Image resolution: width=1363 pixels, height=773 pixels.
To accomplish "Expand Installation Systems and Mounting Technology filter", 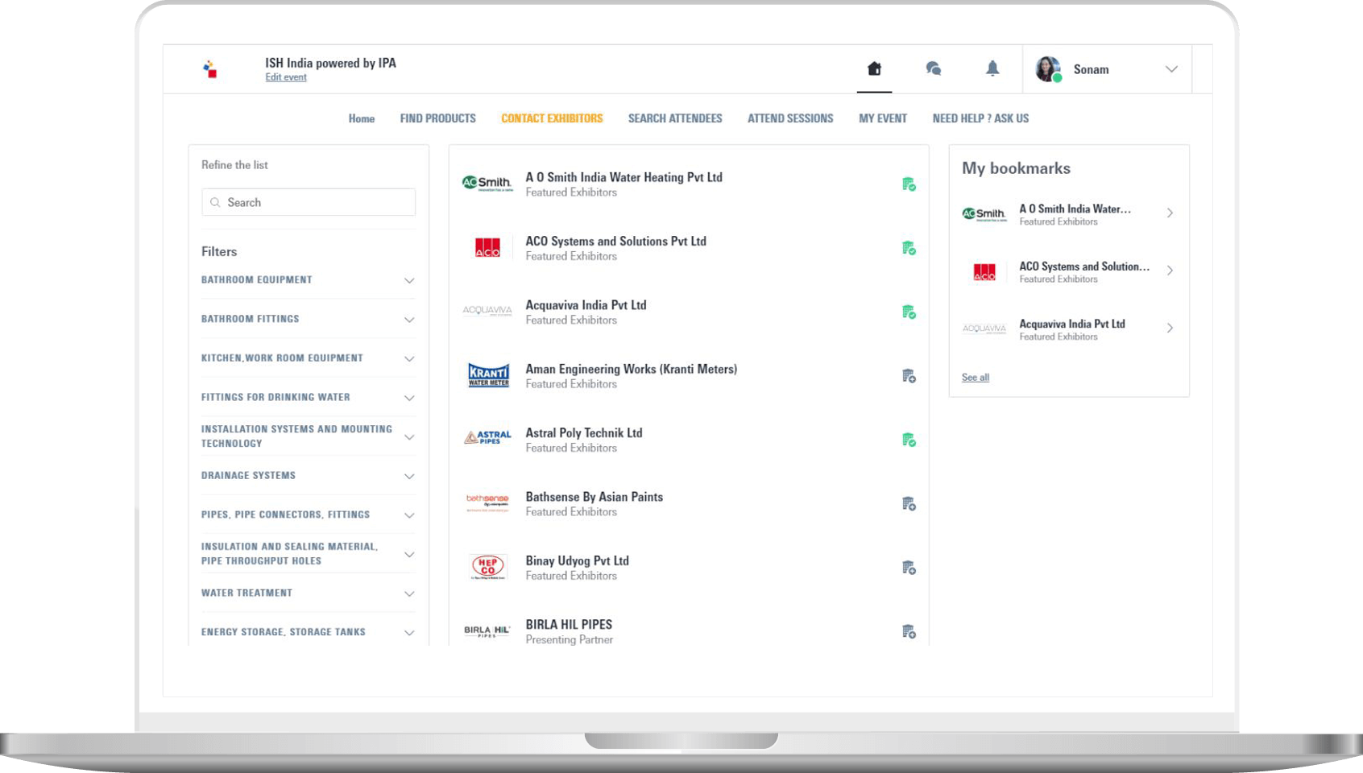I will (409, 437).
